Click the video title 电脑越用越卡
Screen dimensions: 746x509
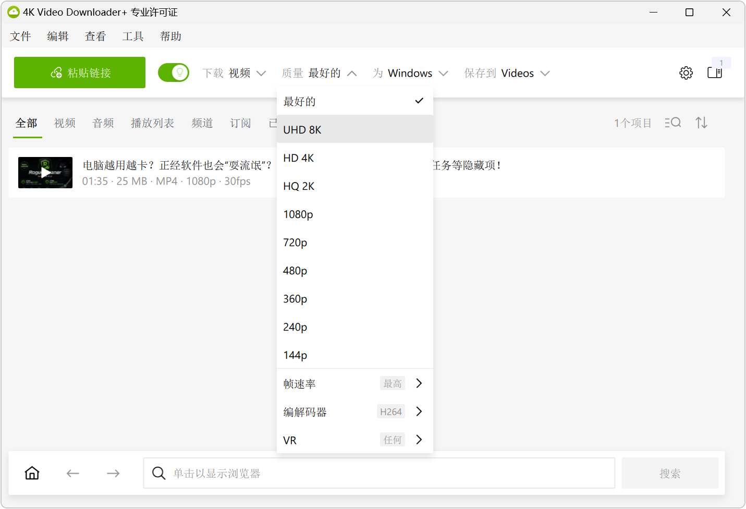point(177,165)
